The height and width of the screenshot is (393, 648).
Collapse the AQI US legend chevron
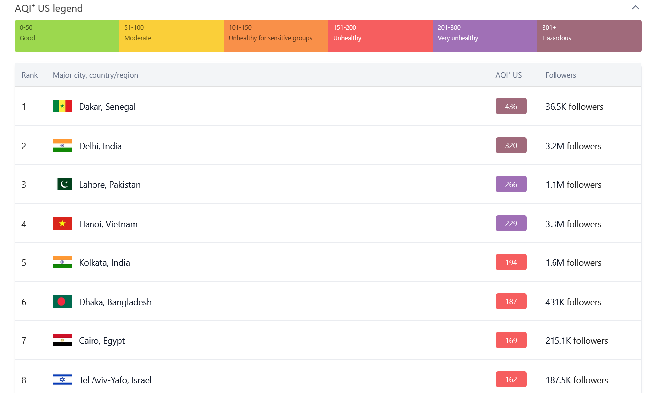[635, 8]
